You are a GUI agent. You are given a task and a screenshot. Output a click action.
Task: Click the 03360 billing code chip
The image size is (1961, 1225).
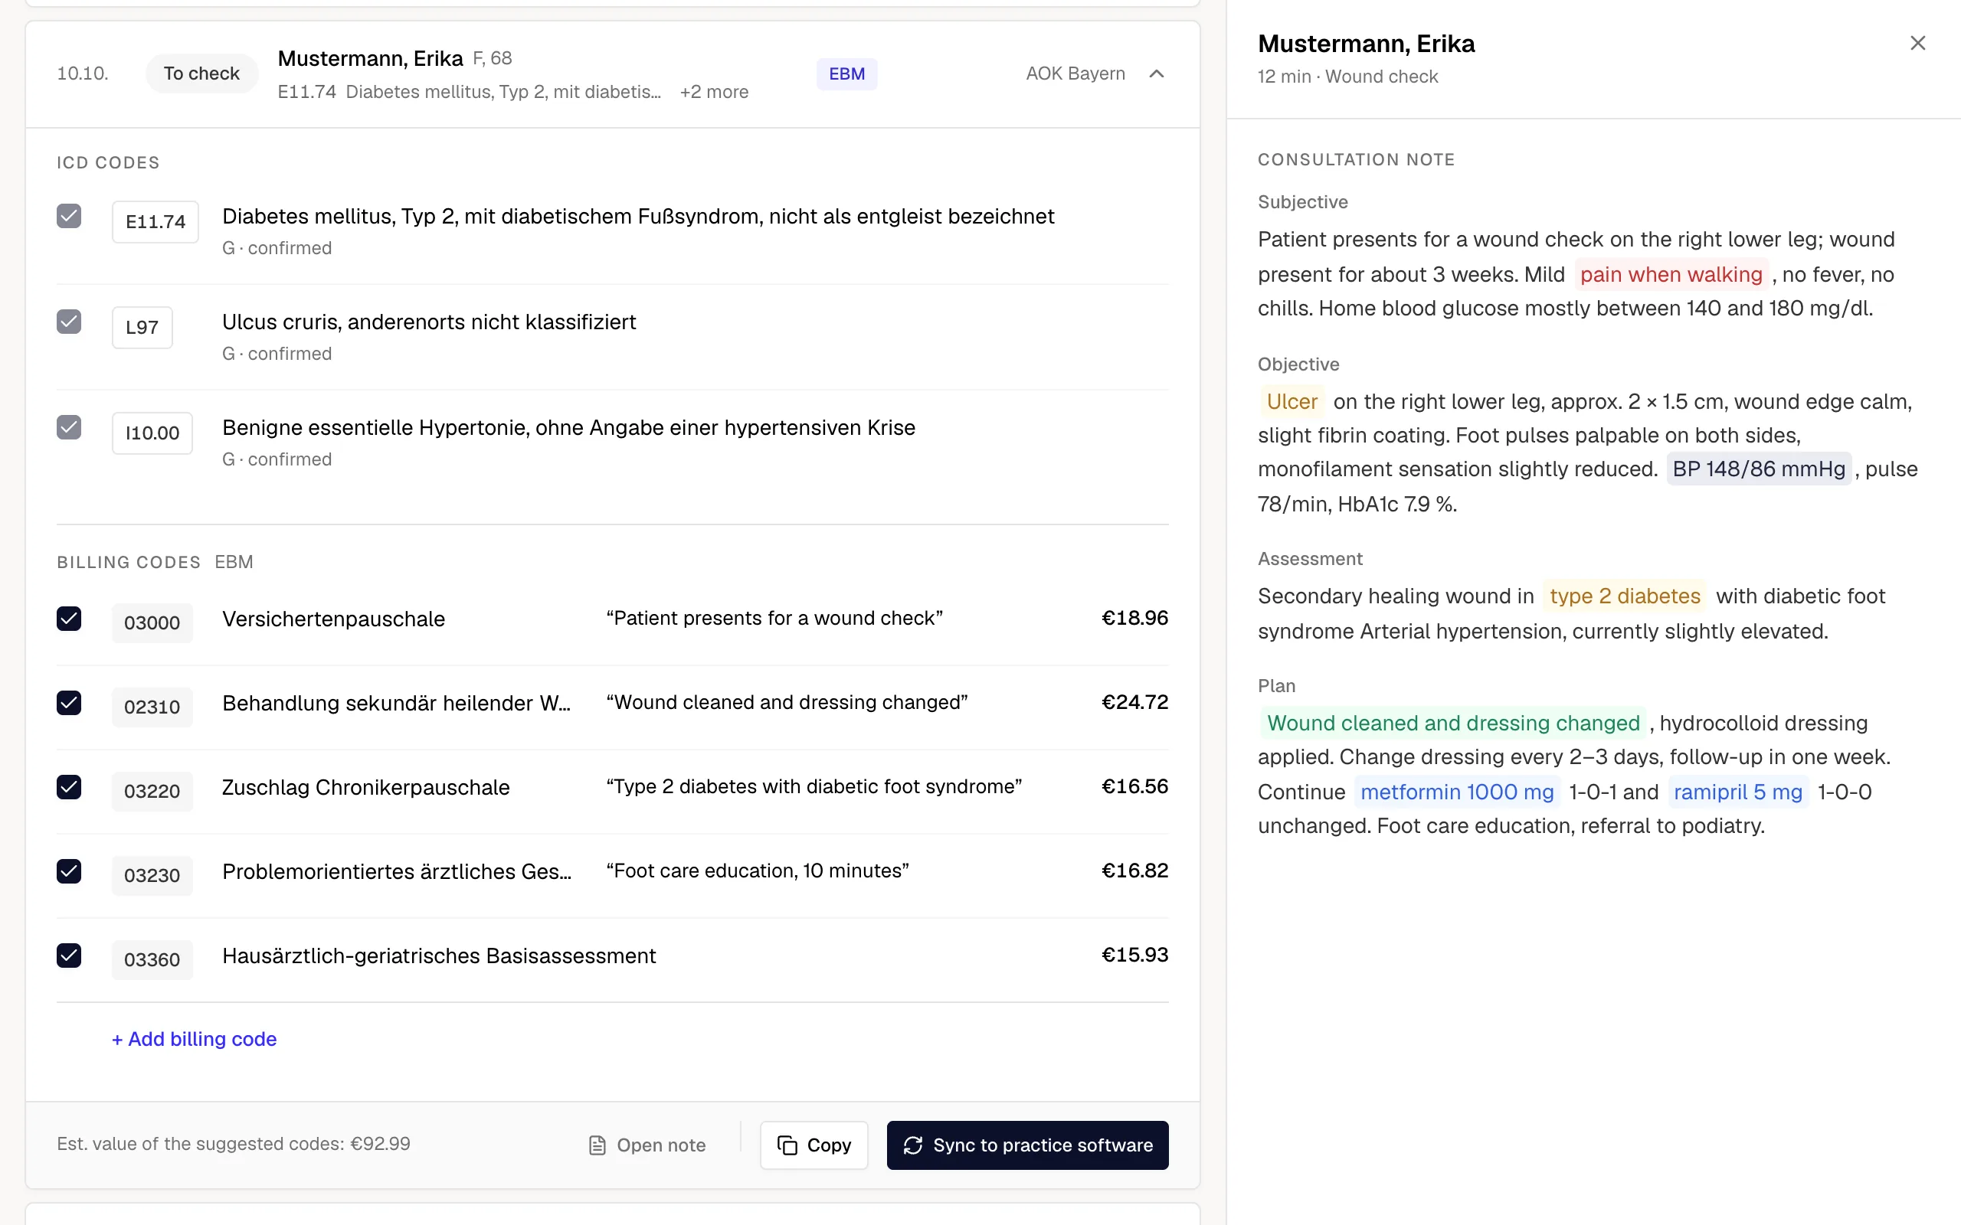(x=152, y=959)
